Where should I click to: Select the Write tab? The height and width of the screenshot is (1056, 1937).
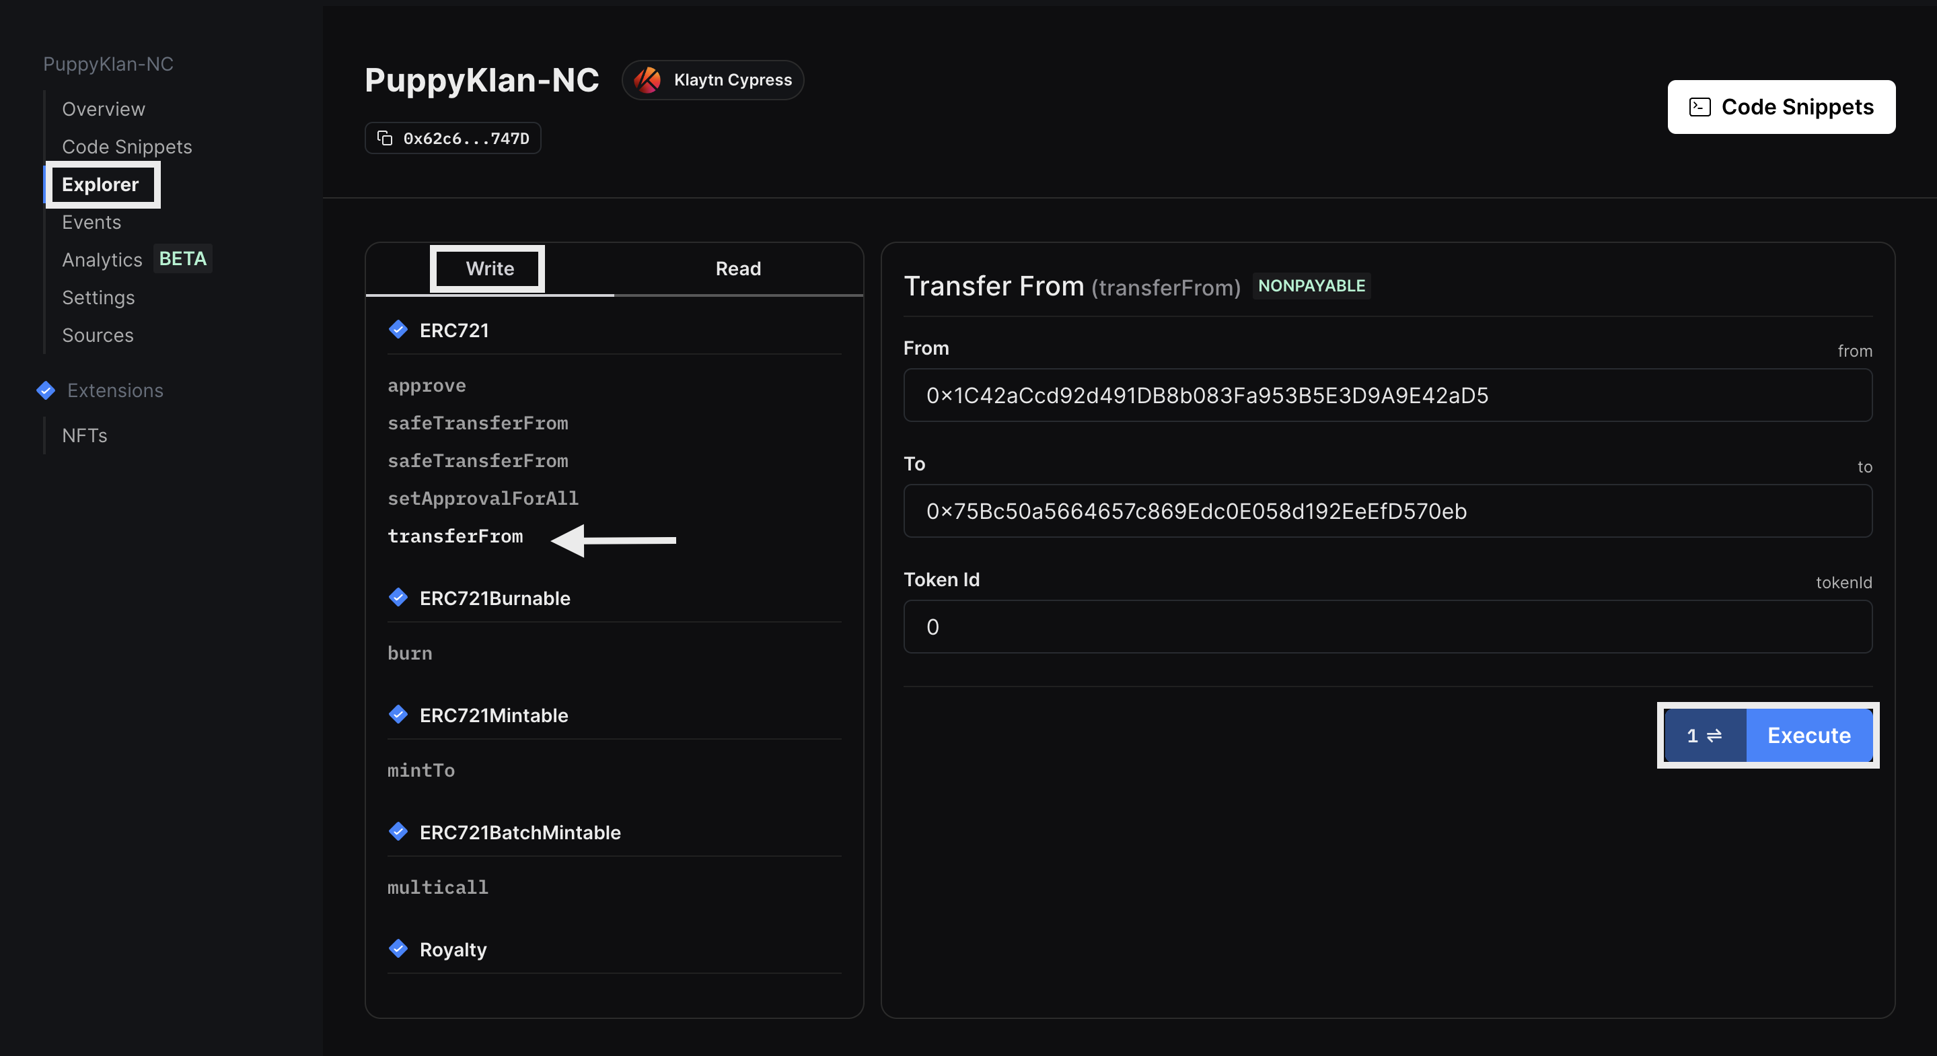(x=490, y=269)
